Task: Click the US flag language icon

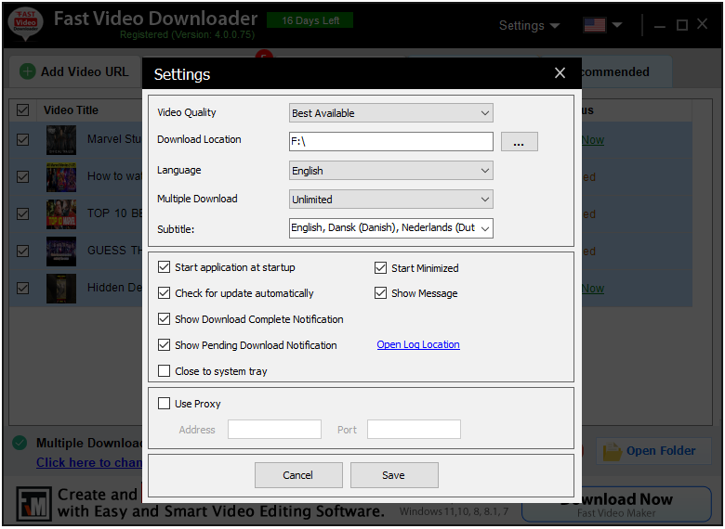Action: (595, 25)
